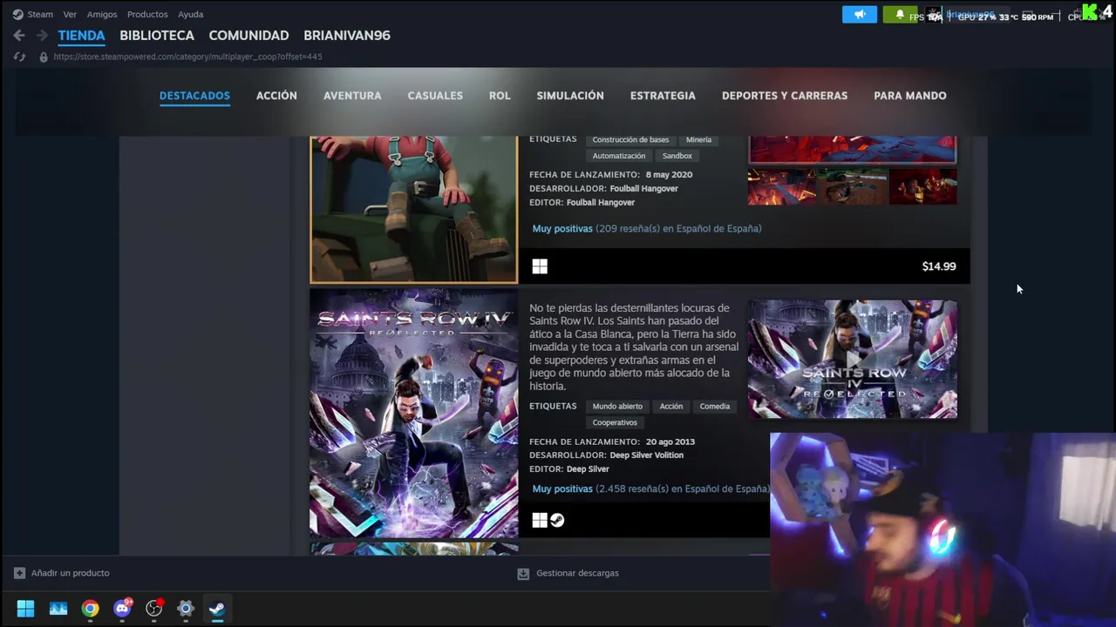The width and height of the screenshot is (1116, 627).
Task: Open the Productos menu
Action: [x=147, y=14]
